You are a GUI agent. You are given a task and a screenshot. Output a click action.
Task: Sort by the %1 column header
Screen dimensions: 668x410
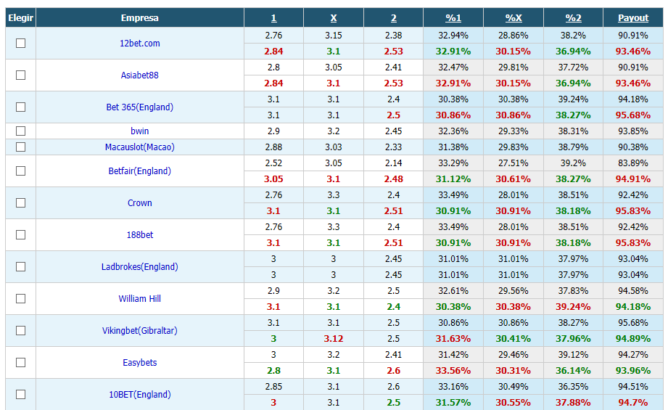[x=453, y=18]
